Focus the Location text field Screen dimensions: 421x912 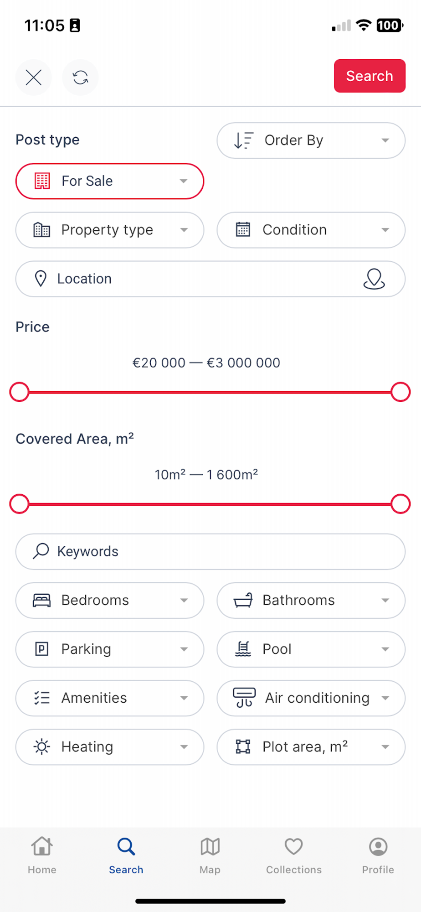191,279
